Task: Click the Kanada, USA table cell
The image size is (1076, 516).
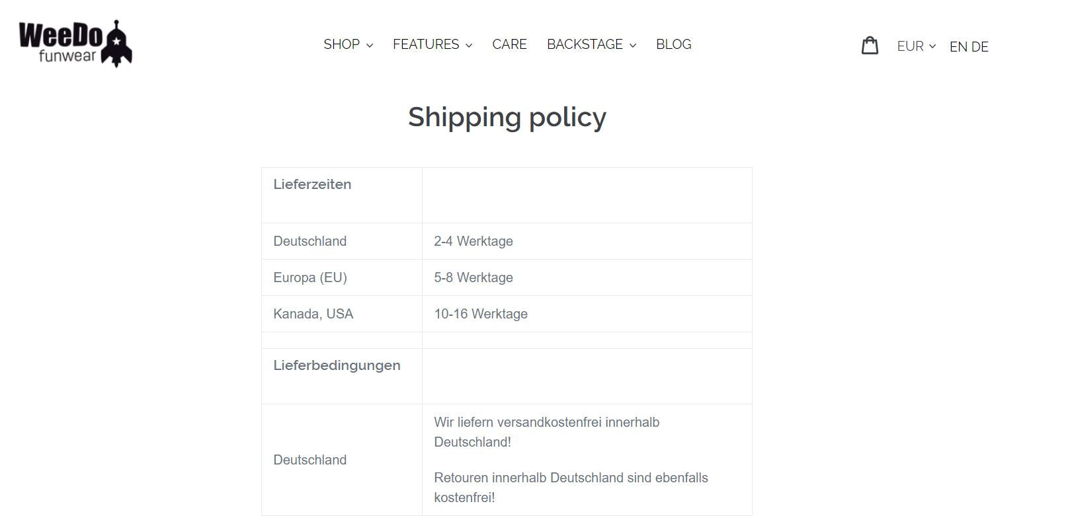Action: [x=313, y=314]
